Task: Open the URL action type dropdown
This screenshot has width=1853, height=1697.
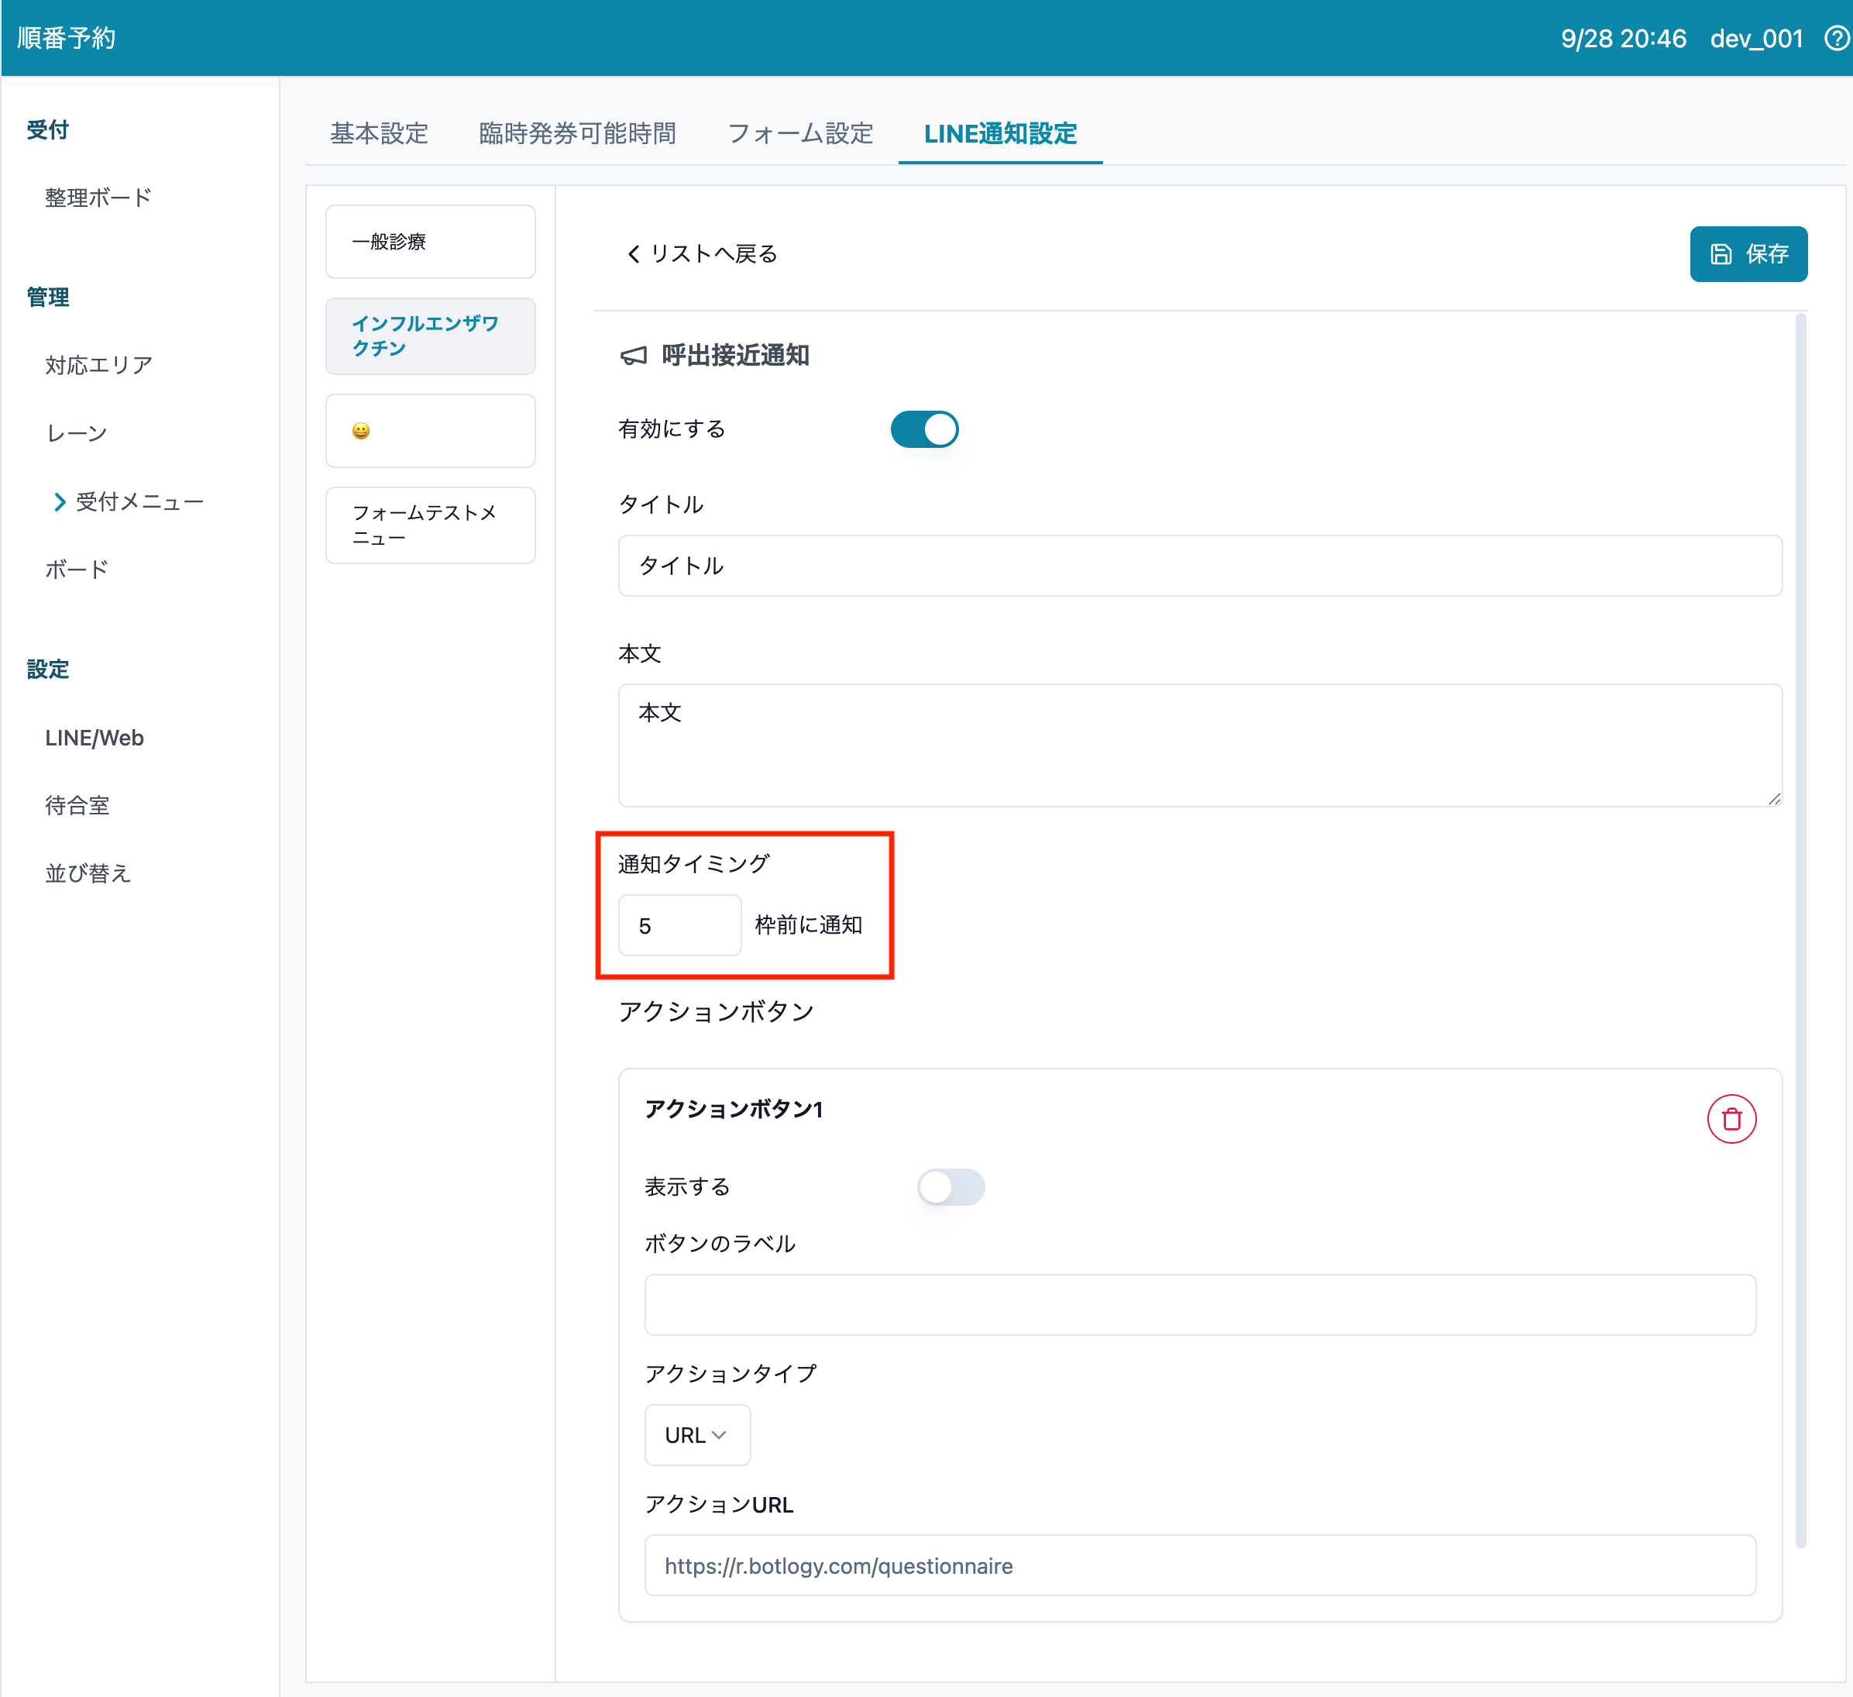Action: tap(696, 1435)
